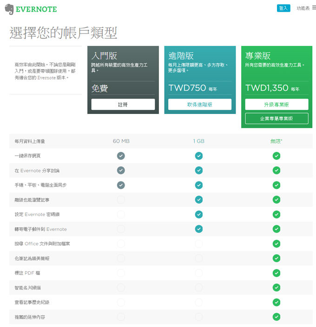This screenshot has height=327, width=316.
Task: Click the 智能名片掃描 label
Action: click(28, 288)
